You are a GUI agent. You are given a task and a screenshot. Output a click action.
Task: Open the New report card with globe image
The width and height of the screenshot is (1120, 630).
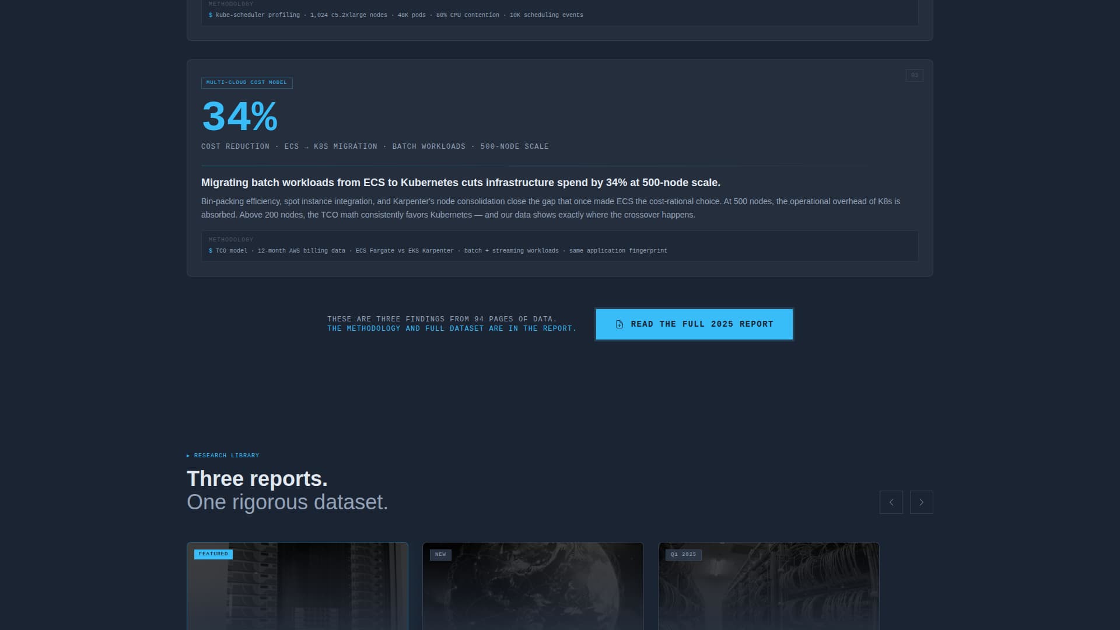tap(533, 586)
